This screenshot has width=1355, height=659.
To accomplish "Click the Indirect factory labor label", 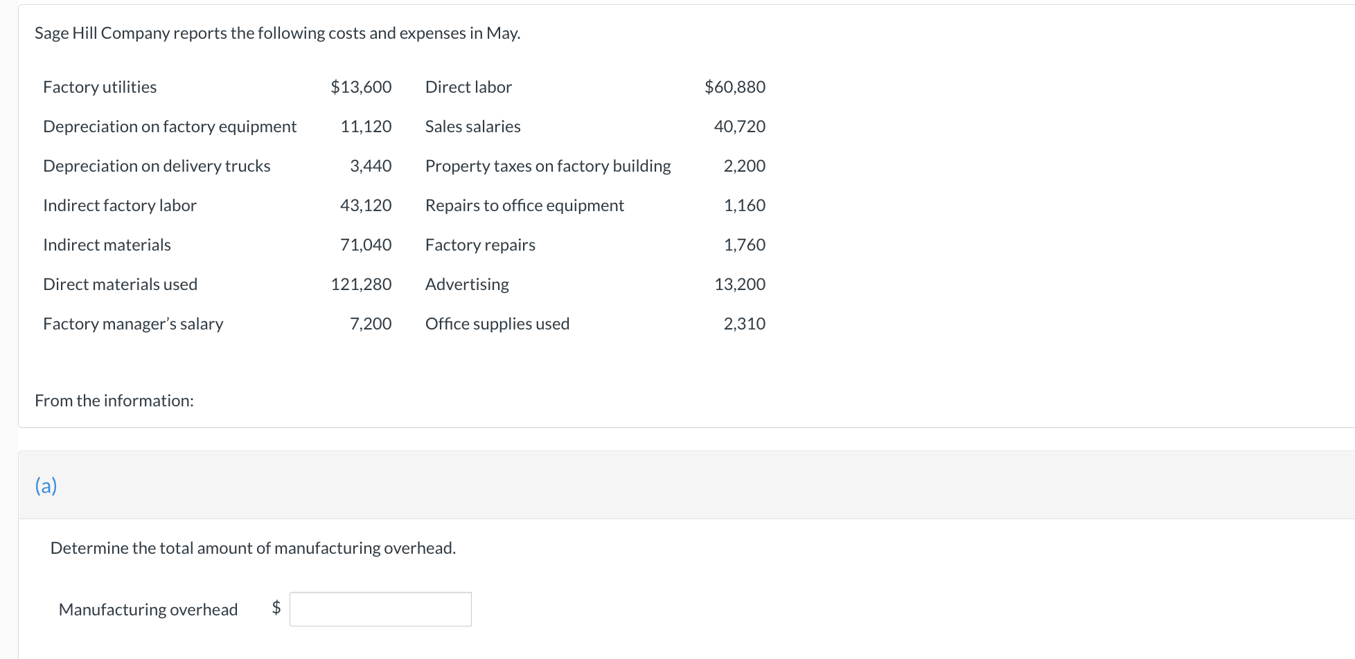I will (x=120, y=206).
